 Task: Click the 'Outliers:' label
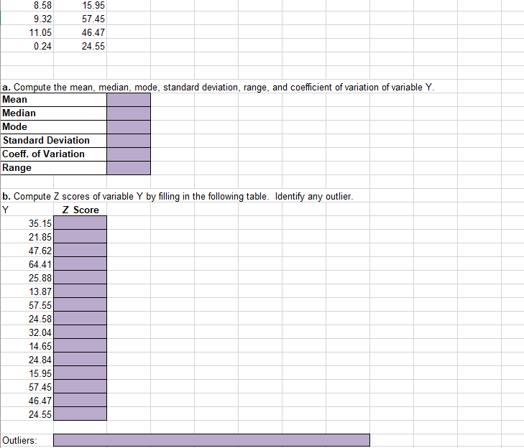(19, 440)
